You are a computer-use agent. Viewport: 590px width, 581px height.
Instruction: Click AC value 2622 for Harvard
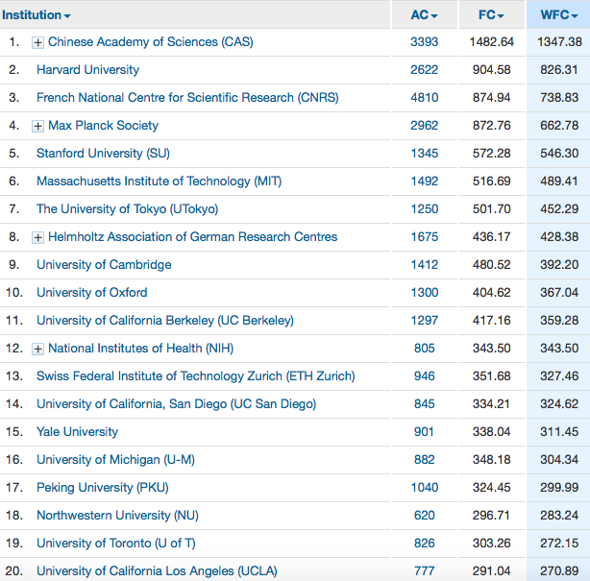pyautogui.click(x=424, y=69)
